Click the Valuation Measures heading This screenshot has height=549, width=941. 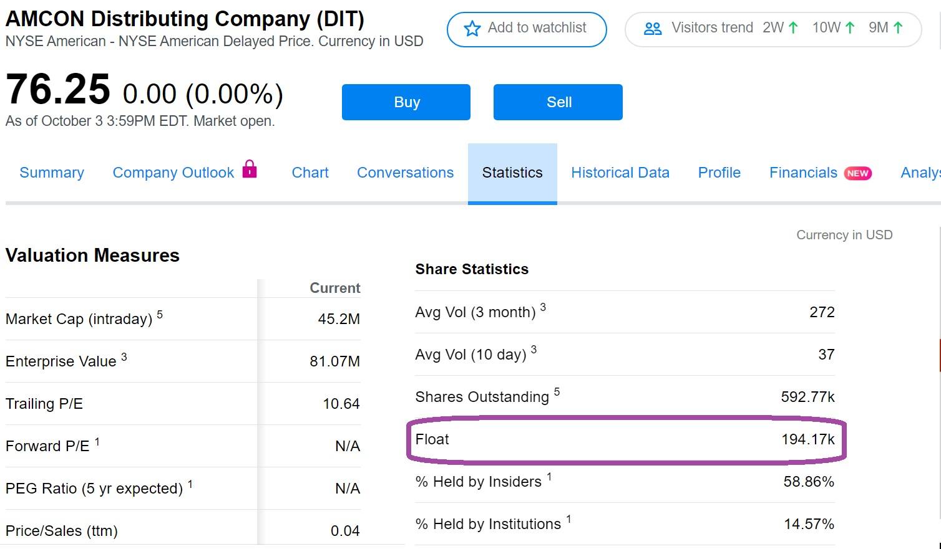(92, 255)
